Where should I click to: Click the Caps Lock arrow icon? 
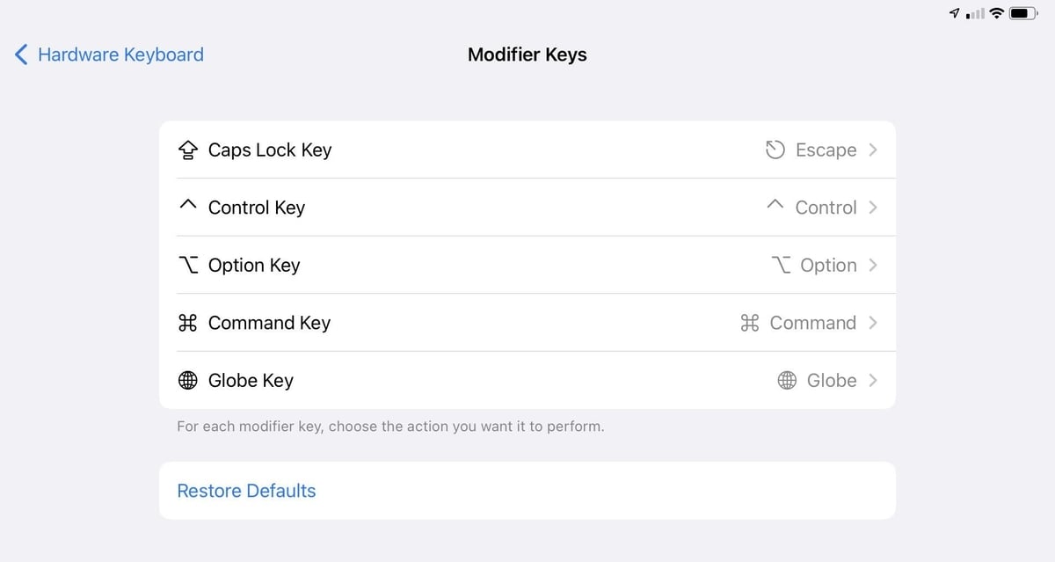point(188,150)
